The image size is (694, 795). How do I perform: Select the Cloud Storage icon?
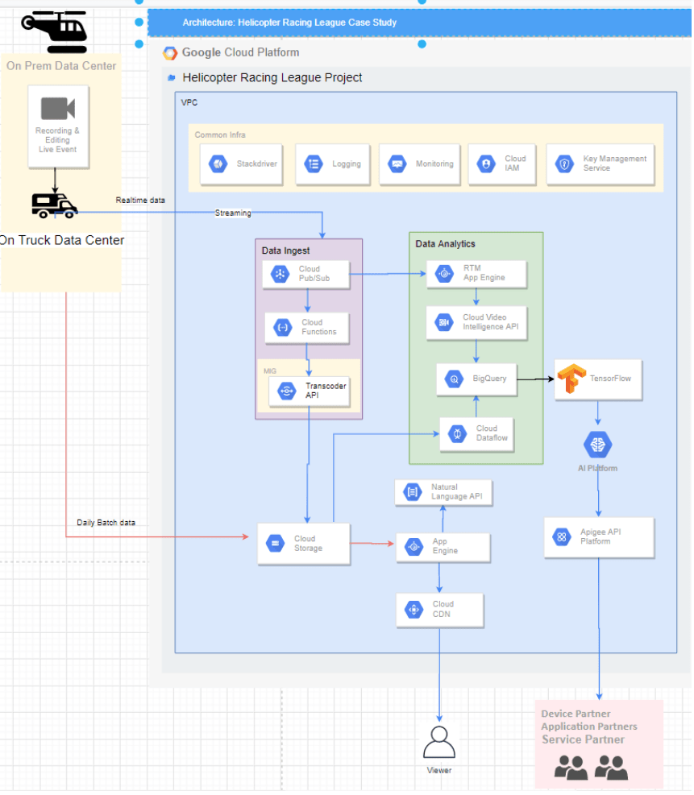[276, 544]
